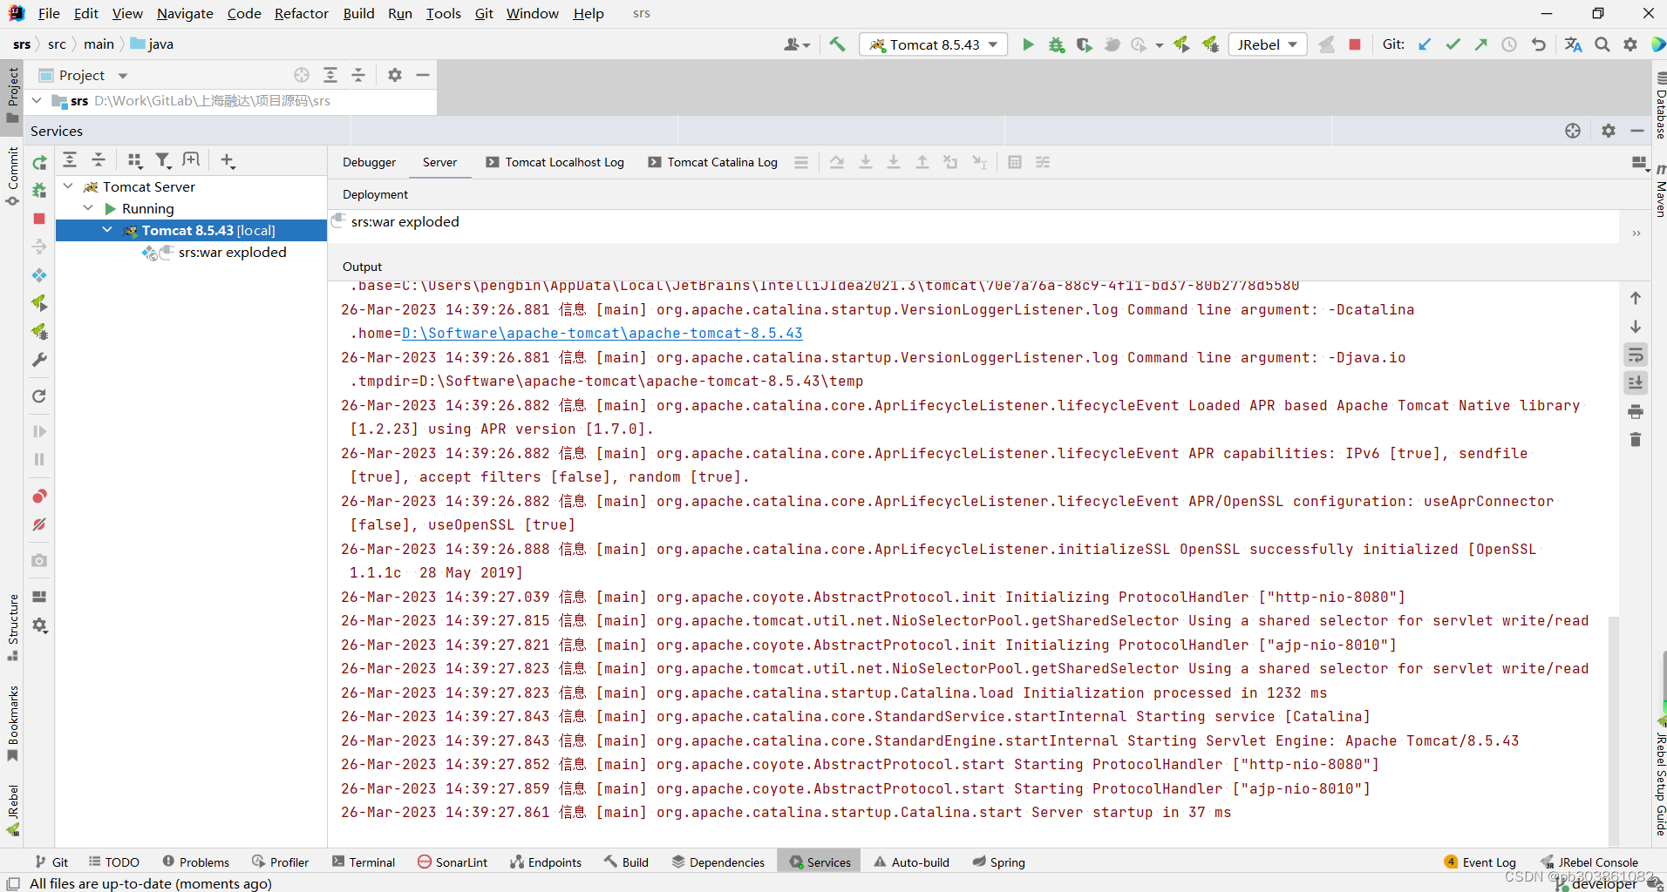Image resolution: width=1667 pixels, height=892 pixels.
Task: Expand all nodes in the Services tree toolbar
Action: 70,159
